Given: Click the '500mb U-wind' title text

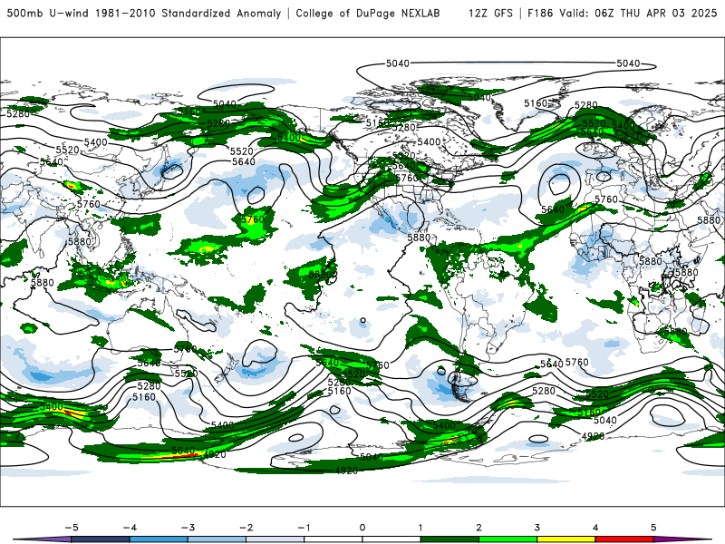Looking at the screenshot, I should (48, 13).
